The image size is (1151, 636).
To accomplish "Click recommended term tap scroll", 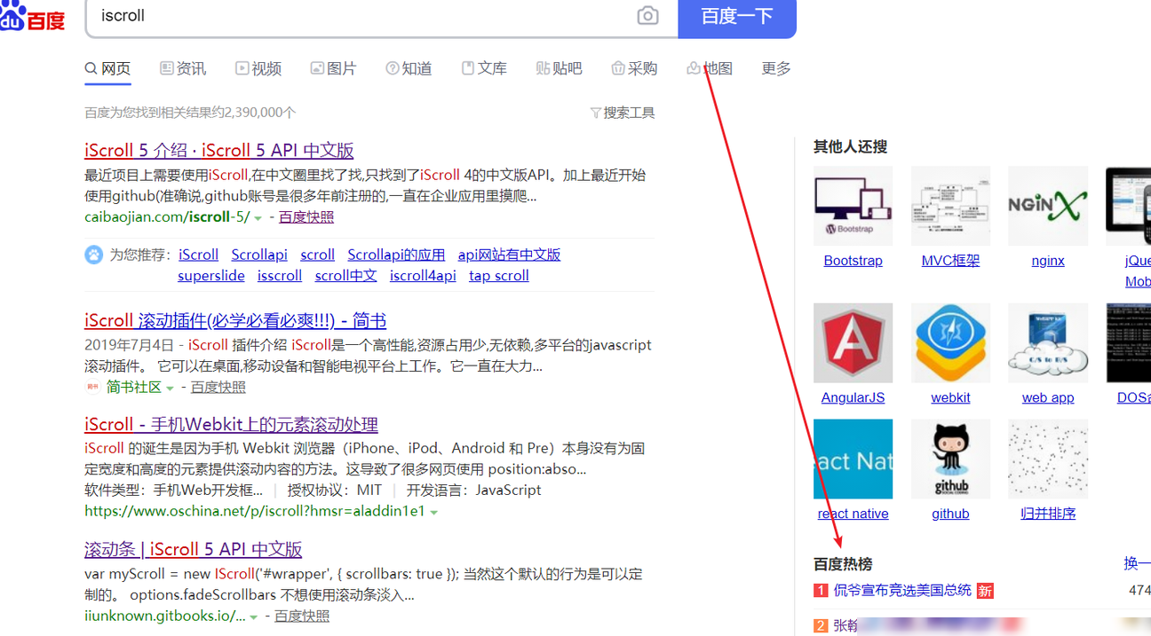I will click(x=499, y=276).
